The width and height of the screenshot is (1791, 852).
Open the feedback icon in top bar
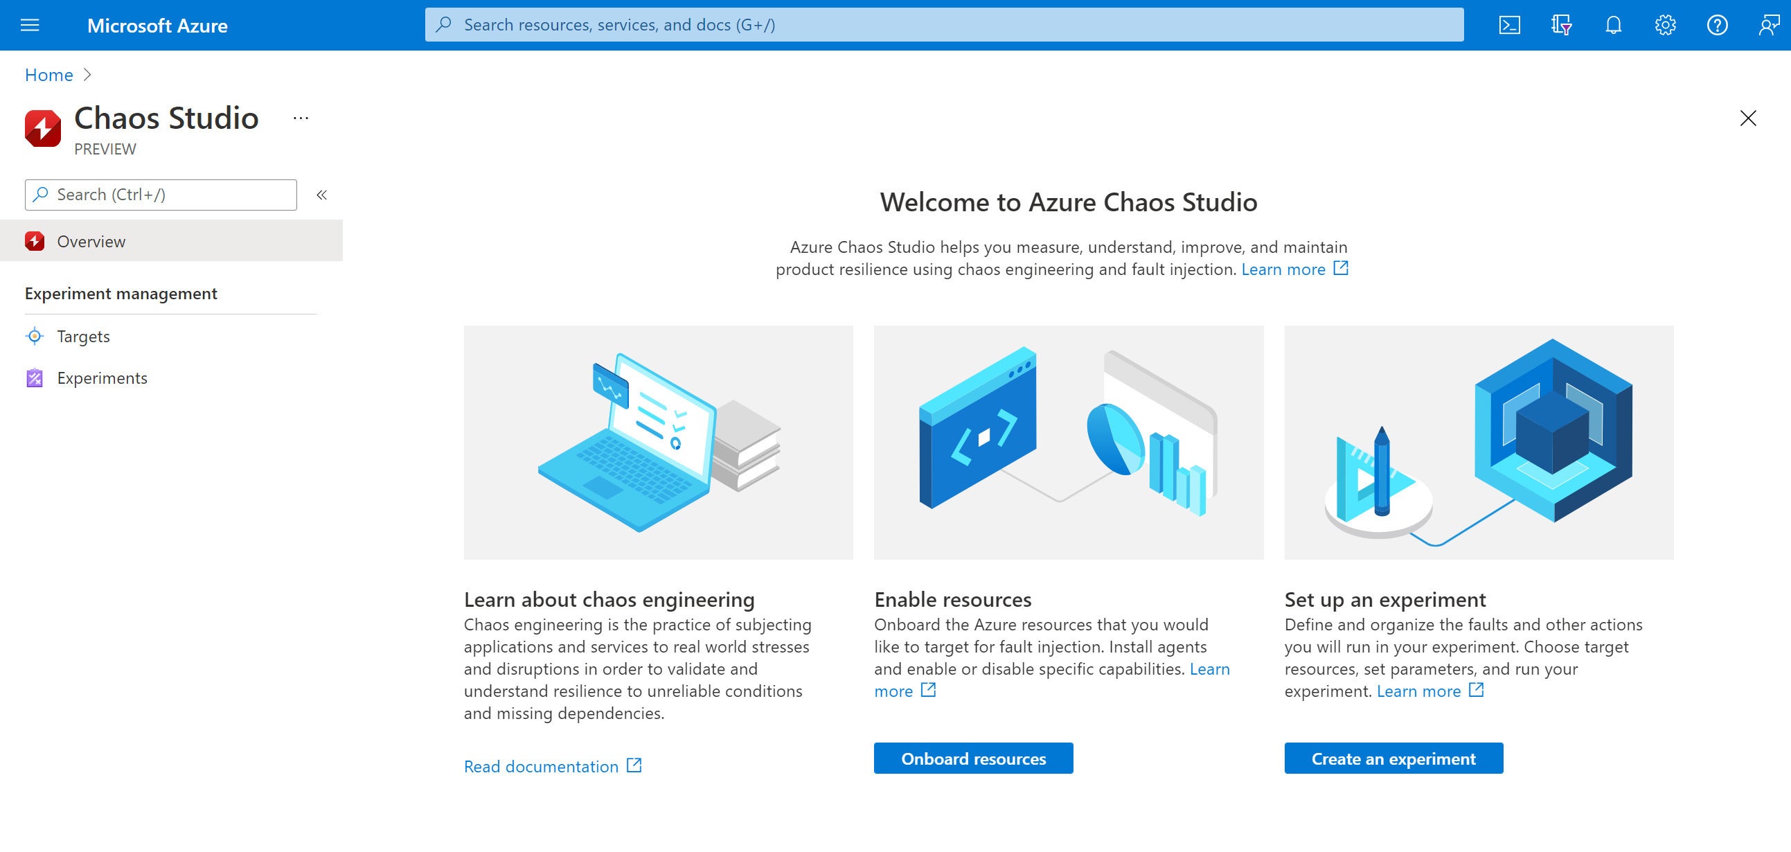pyautogui.click(x=1769, y=25)
